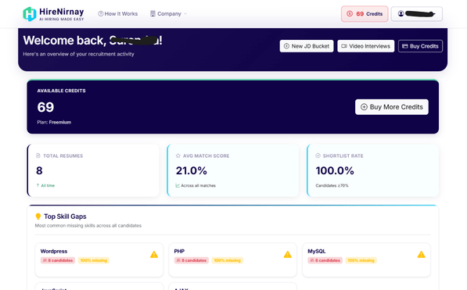The height and width of the screenshot is (290, 467).
Task: Click the HireNirnay logo icon
Action: tap(30, 14)
